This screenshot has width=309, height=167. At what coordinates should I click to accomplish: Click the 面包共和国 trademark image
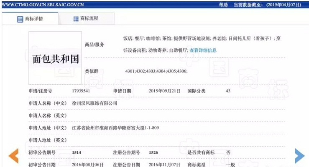pyautogui.click(x=55, y=57)
